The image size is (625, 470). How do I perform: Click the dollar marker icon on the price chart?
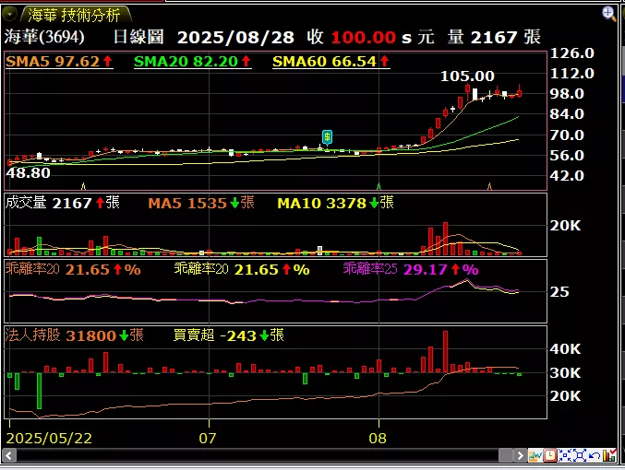[328, 136]
